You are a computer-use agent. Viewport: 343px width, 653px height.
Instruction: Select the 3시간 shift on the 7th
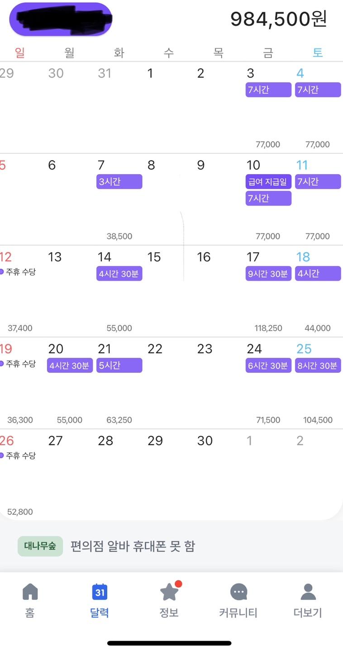click(x=119, y=182)
